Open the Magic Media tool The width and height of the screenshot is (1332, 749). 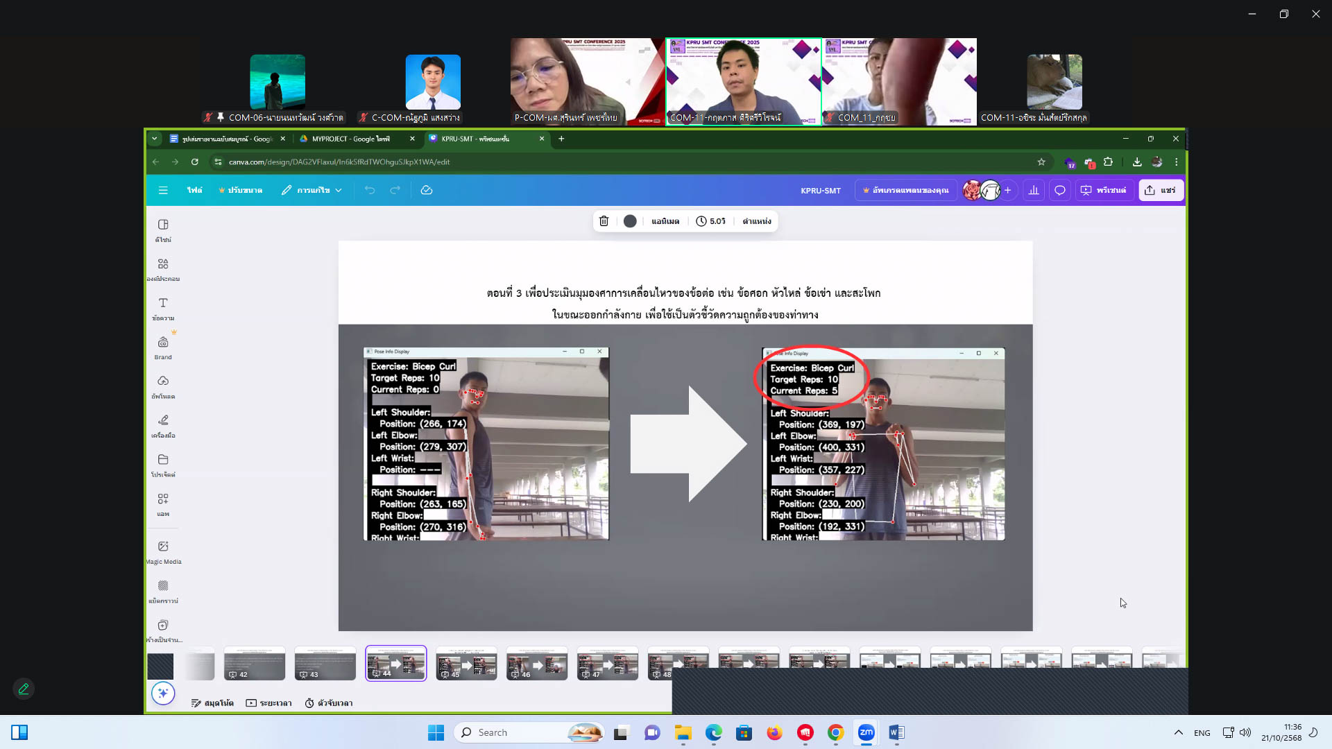pos(163,551)
